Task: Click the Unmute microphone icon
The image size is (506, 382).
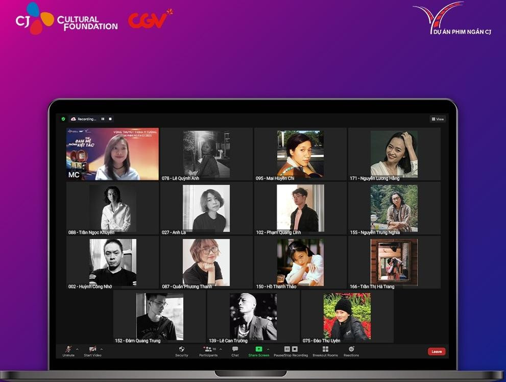Action: pos(68,349)
